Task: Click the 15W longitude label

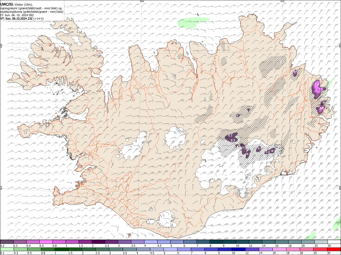Action: click(282, 1)
